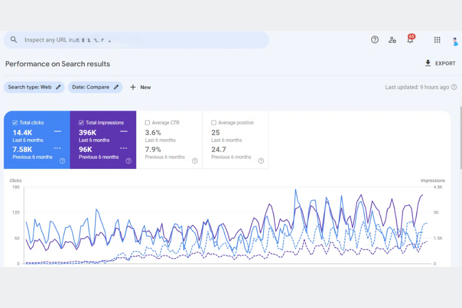
Task: Edit the Search type filter via its pencil icon
Action: (x=57, y=87)
